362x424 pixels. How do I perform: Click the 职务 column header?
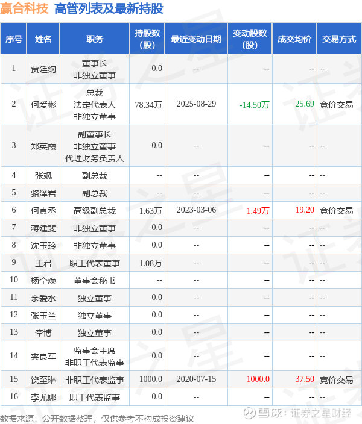tap(94, 39)
